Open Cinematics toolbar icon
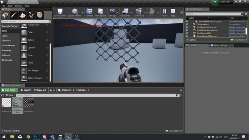 coord(139,11)
